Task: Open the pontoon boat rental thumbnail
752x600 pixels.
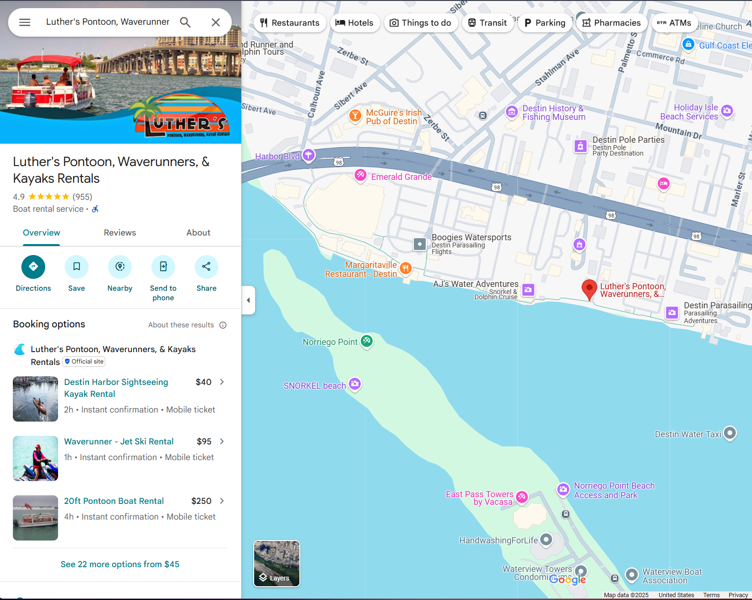Action: 35,518
